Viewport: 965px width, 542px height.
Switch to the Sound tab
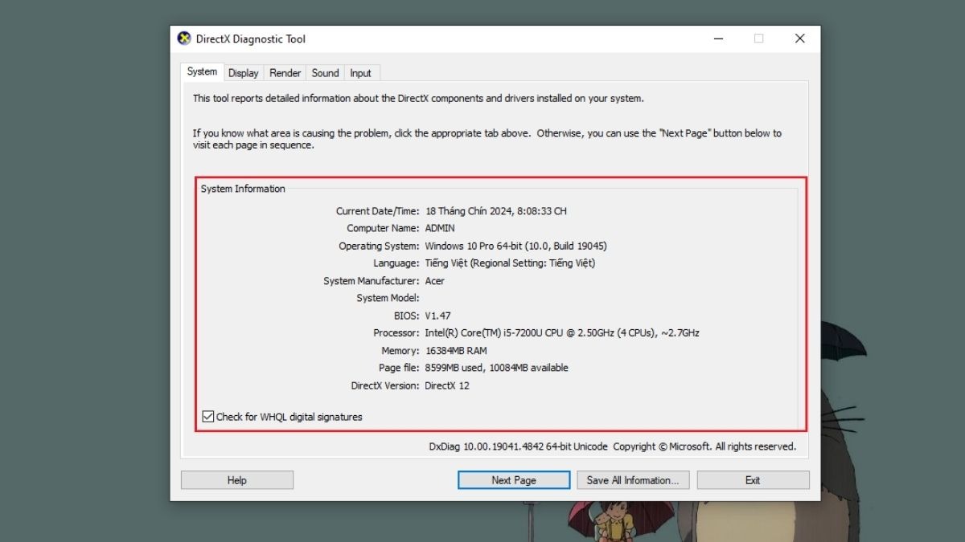click(325, 73)
